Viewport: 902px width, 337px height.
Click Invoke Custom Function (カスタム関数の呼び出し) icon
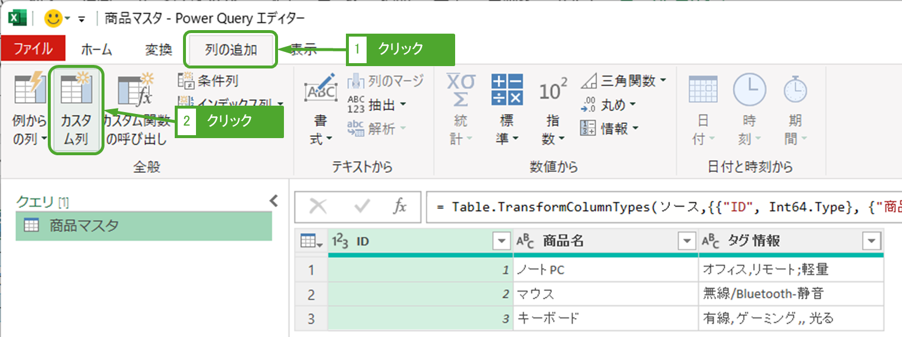click(x=135, y=90)
